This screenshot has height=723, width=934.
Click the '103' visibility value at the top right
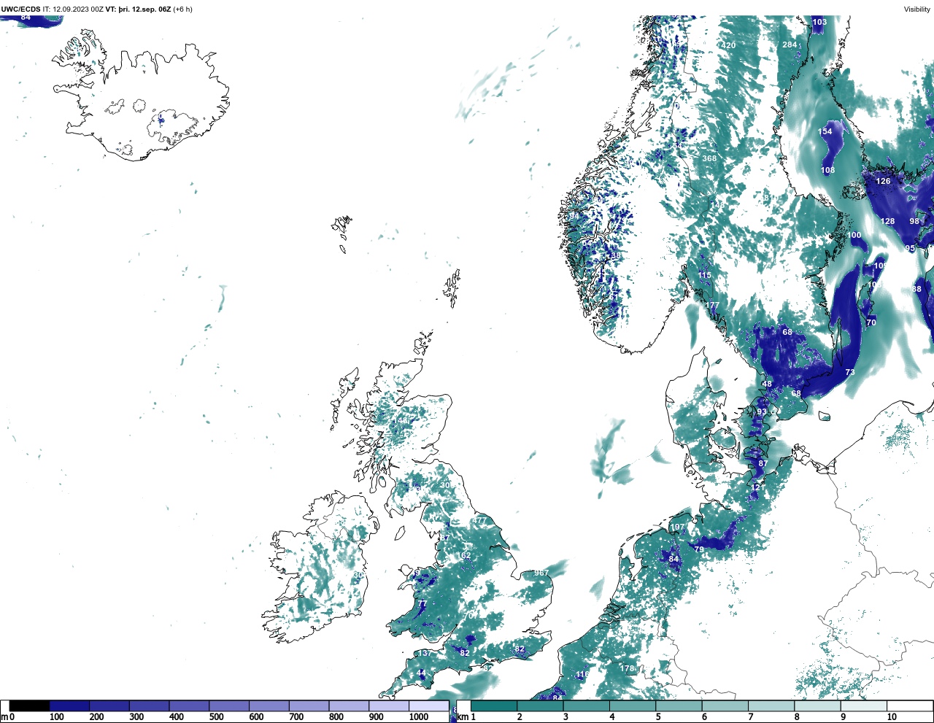pos(819,22)
